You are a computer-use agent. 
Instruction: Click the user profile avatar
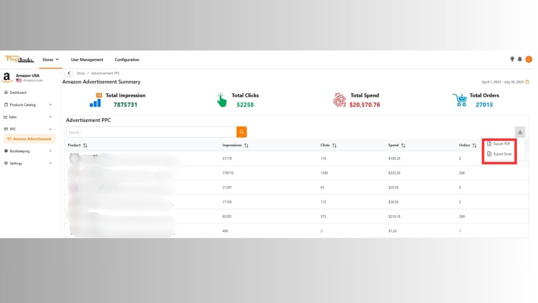click(x=528, y=59)
